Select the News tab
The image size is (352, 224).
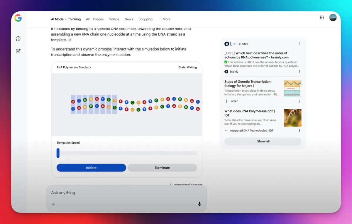[x=129, y=19]
